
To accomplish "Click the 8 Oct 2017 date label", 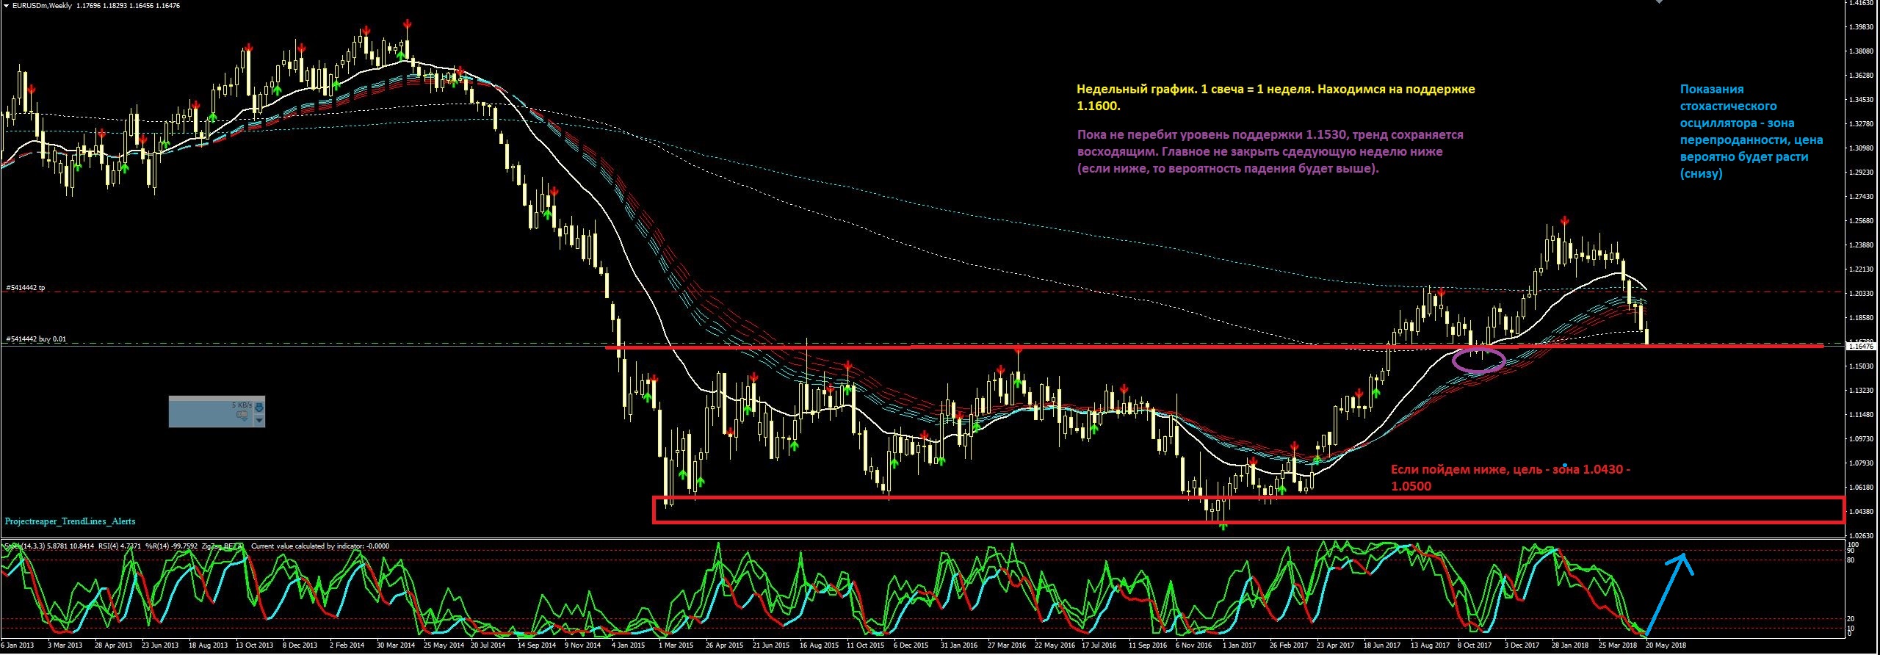I will coord(1473,645).
